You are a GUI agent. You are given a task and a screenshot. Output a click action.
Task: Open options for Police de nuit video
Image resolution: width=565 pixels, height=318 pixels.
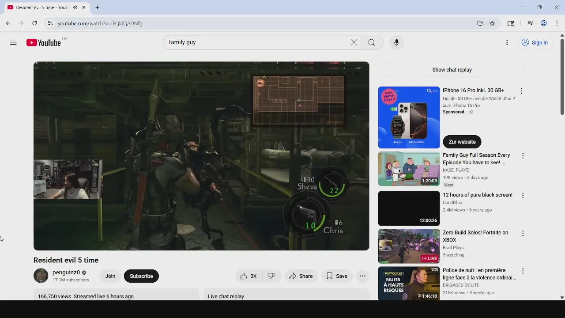(523, 271)
